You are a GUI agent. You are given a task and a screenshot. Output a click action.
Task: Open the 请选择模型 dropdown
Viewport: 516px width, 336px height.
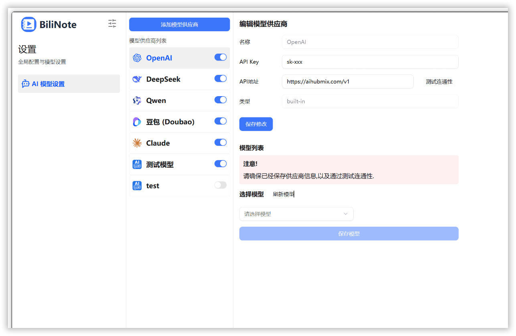296,214
